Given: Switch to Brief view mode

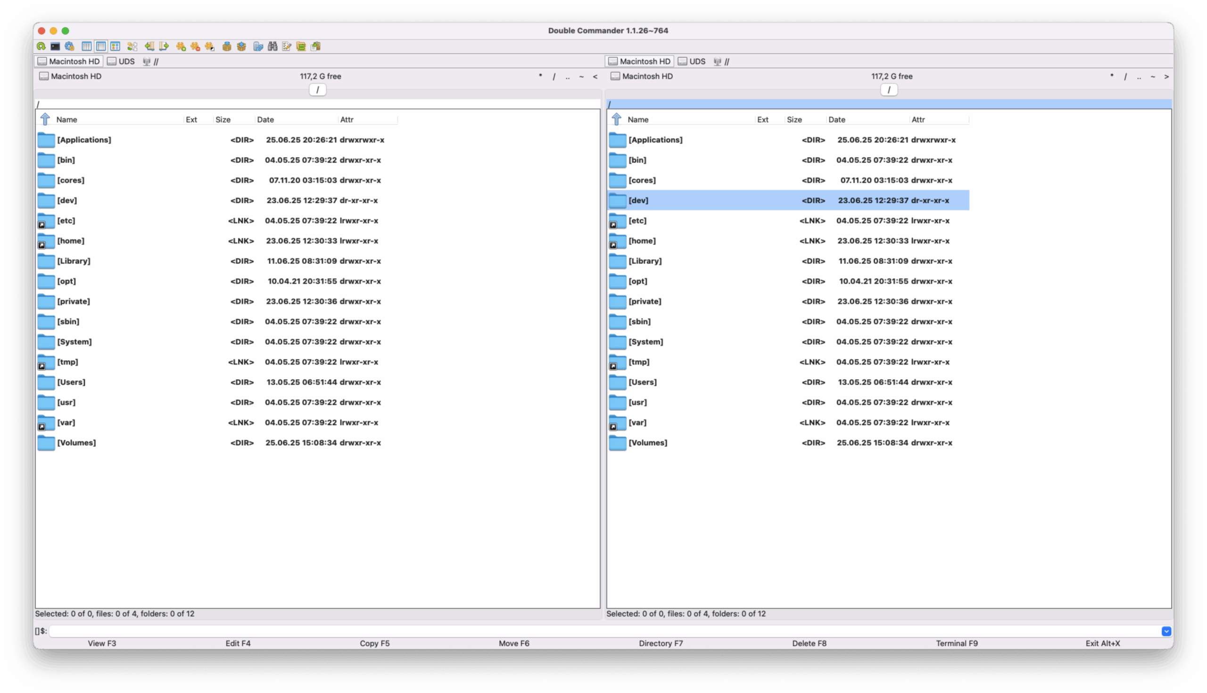Looking at the screenshot, I should coord(87,46).
